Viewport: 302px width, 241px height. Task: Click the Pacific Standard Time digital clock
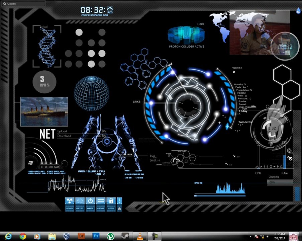tap(97, 11)
